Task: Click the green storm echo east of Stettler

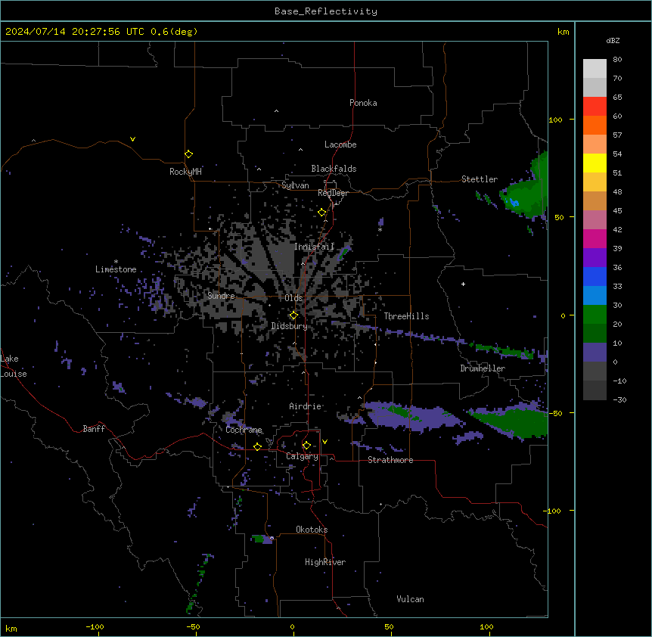Action: [x=526, y=195]
